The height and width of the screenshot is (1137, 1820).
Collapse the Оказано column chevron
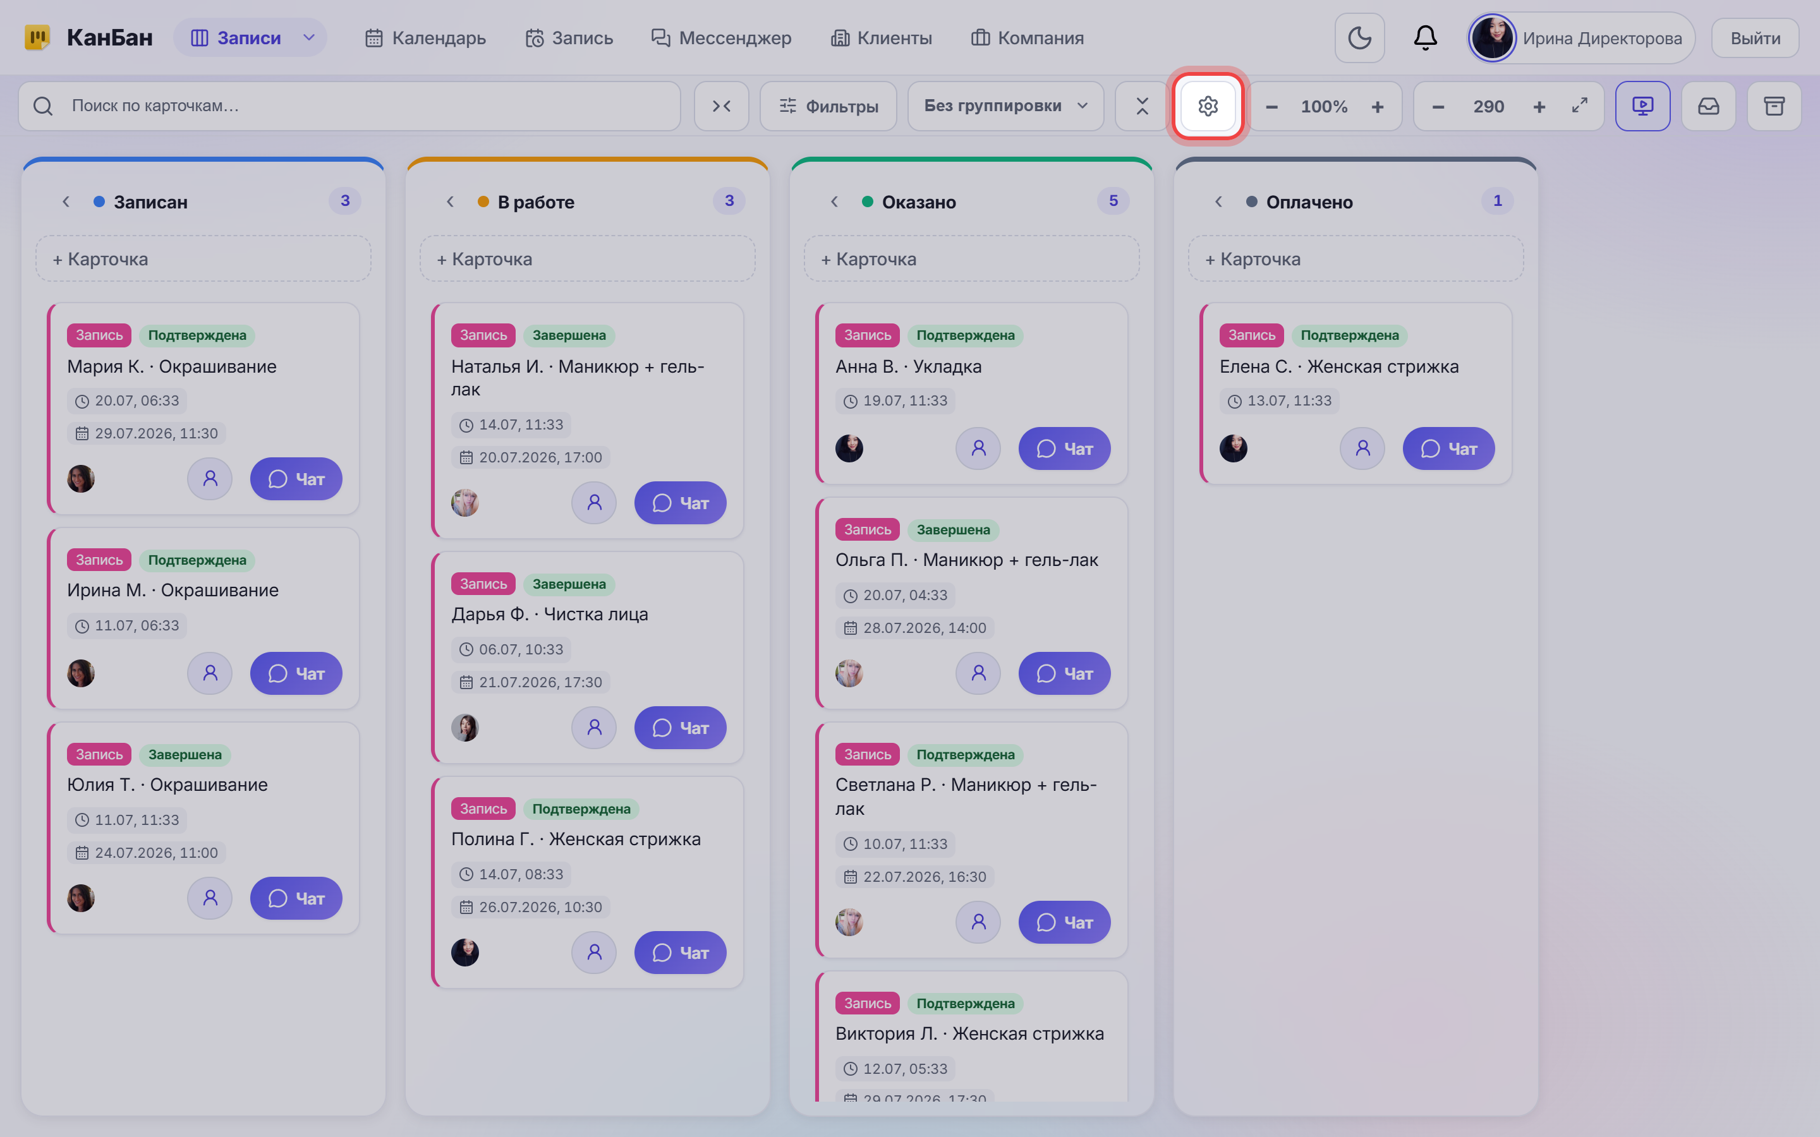(834, 202)
